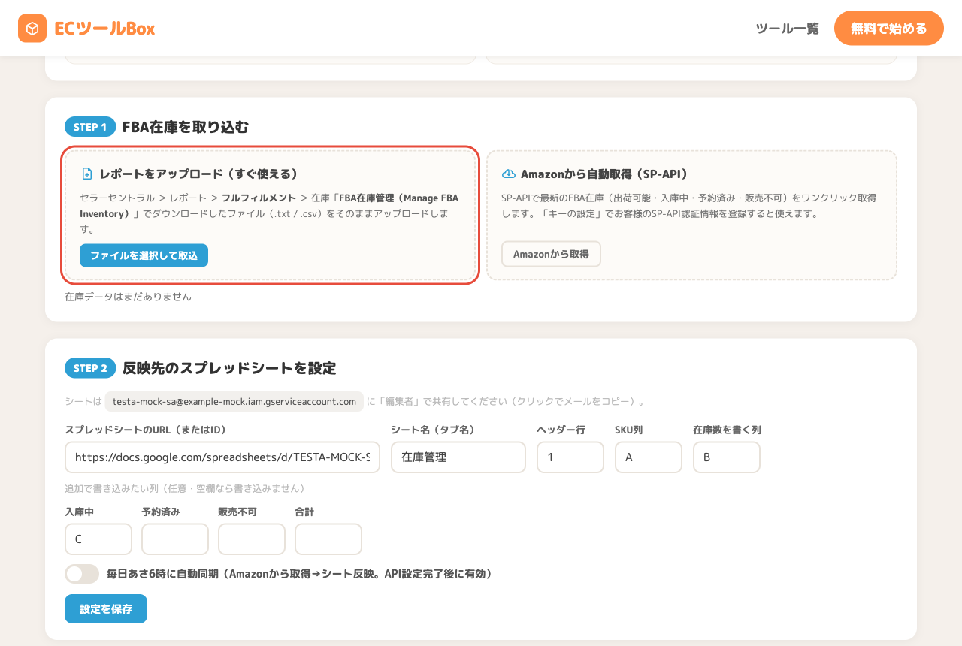962x646 pixels.
Task: Click the SKU列 input field
Action: pyautogui.click(x=649, y=457)
